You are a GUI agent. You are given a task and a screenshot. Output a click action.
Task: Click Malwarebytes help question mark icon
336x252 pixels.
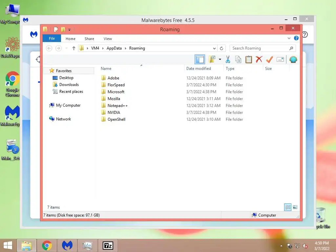tap(305, 34)
